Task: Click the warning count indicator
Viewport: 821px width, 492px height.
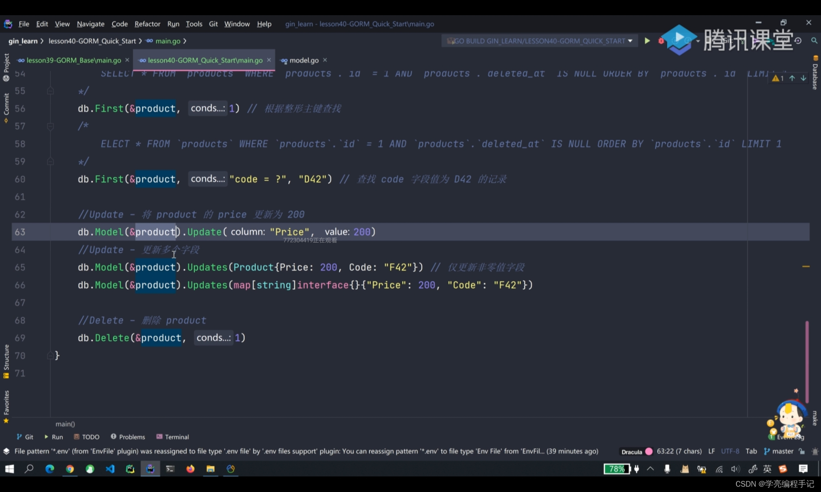Action: click(778, 78)
